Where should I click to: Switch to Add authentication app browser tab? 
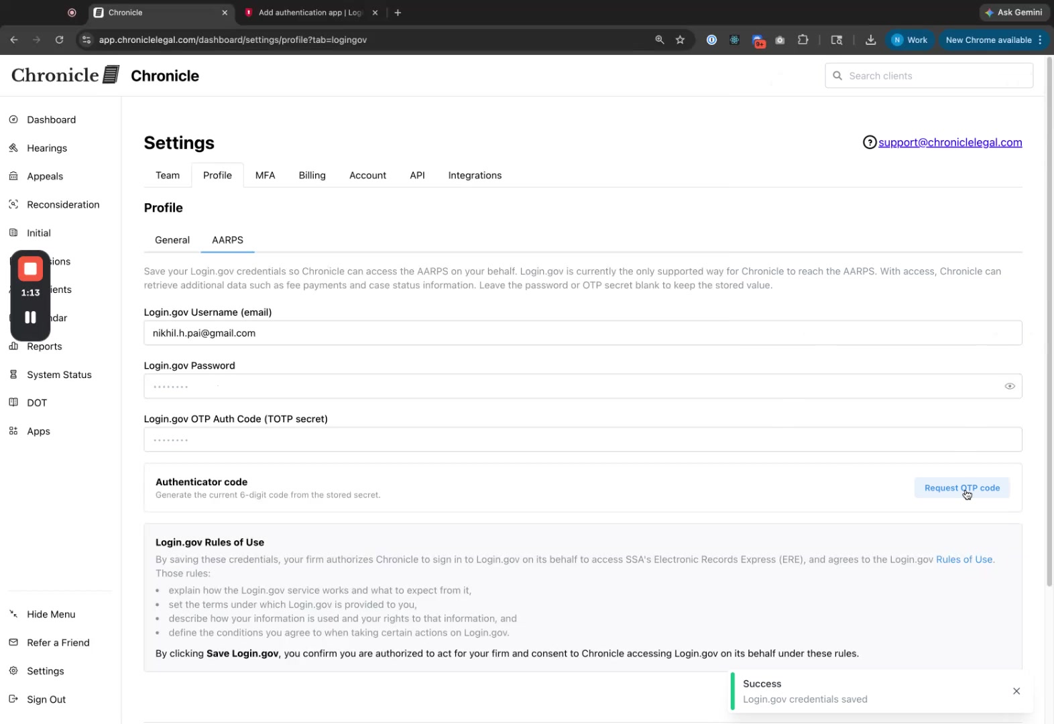tap(309, 12)
